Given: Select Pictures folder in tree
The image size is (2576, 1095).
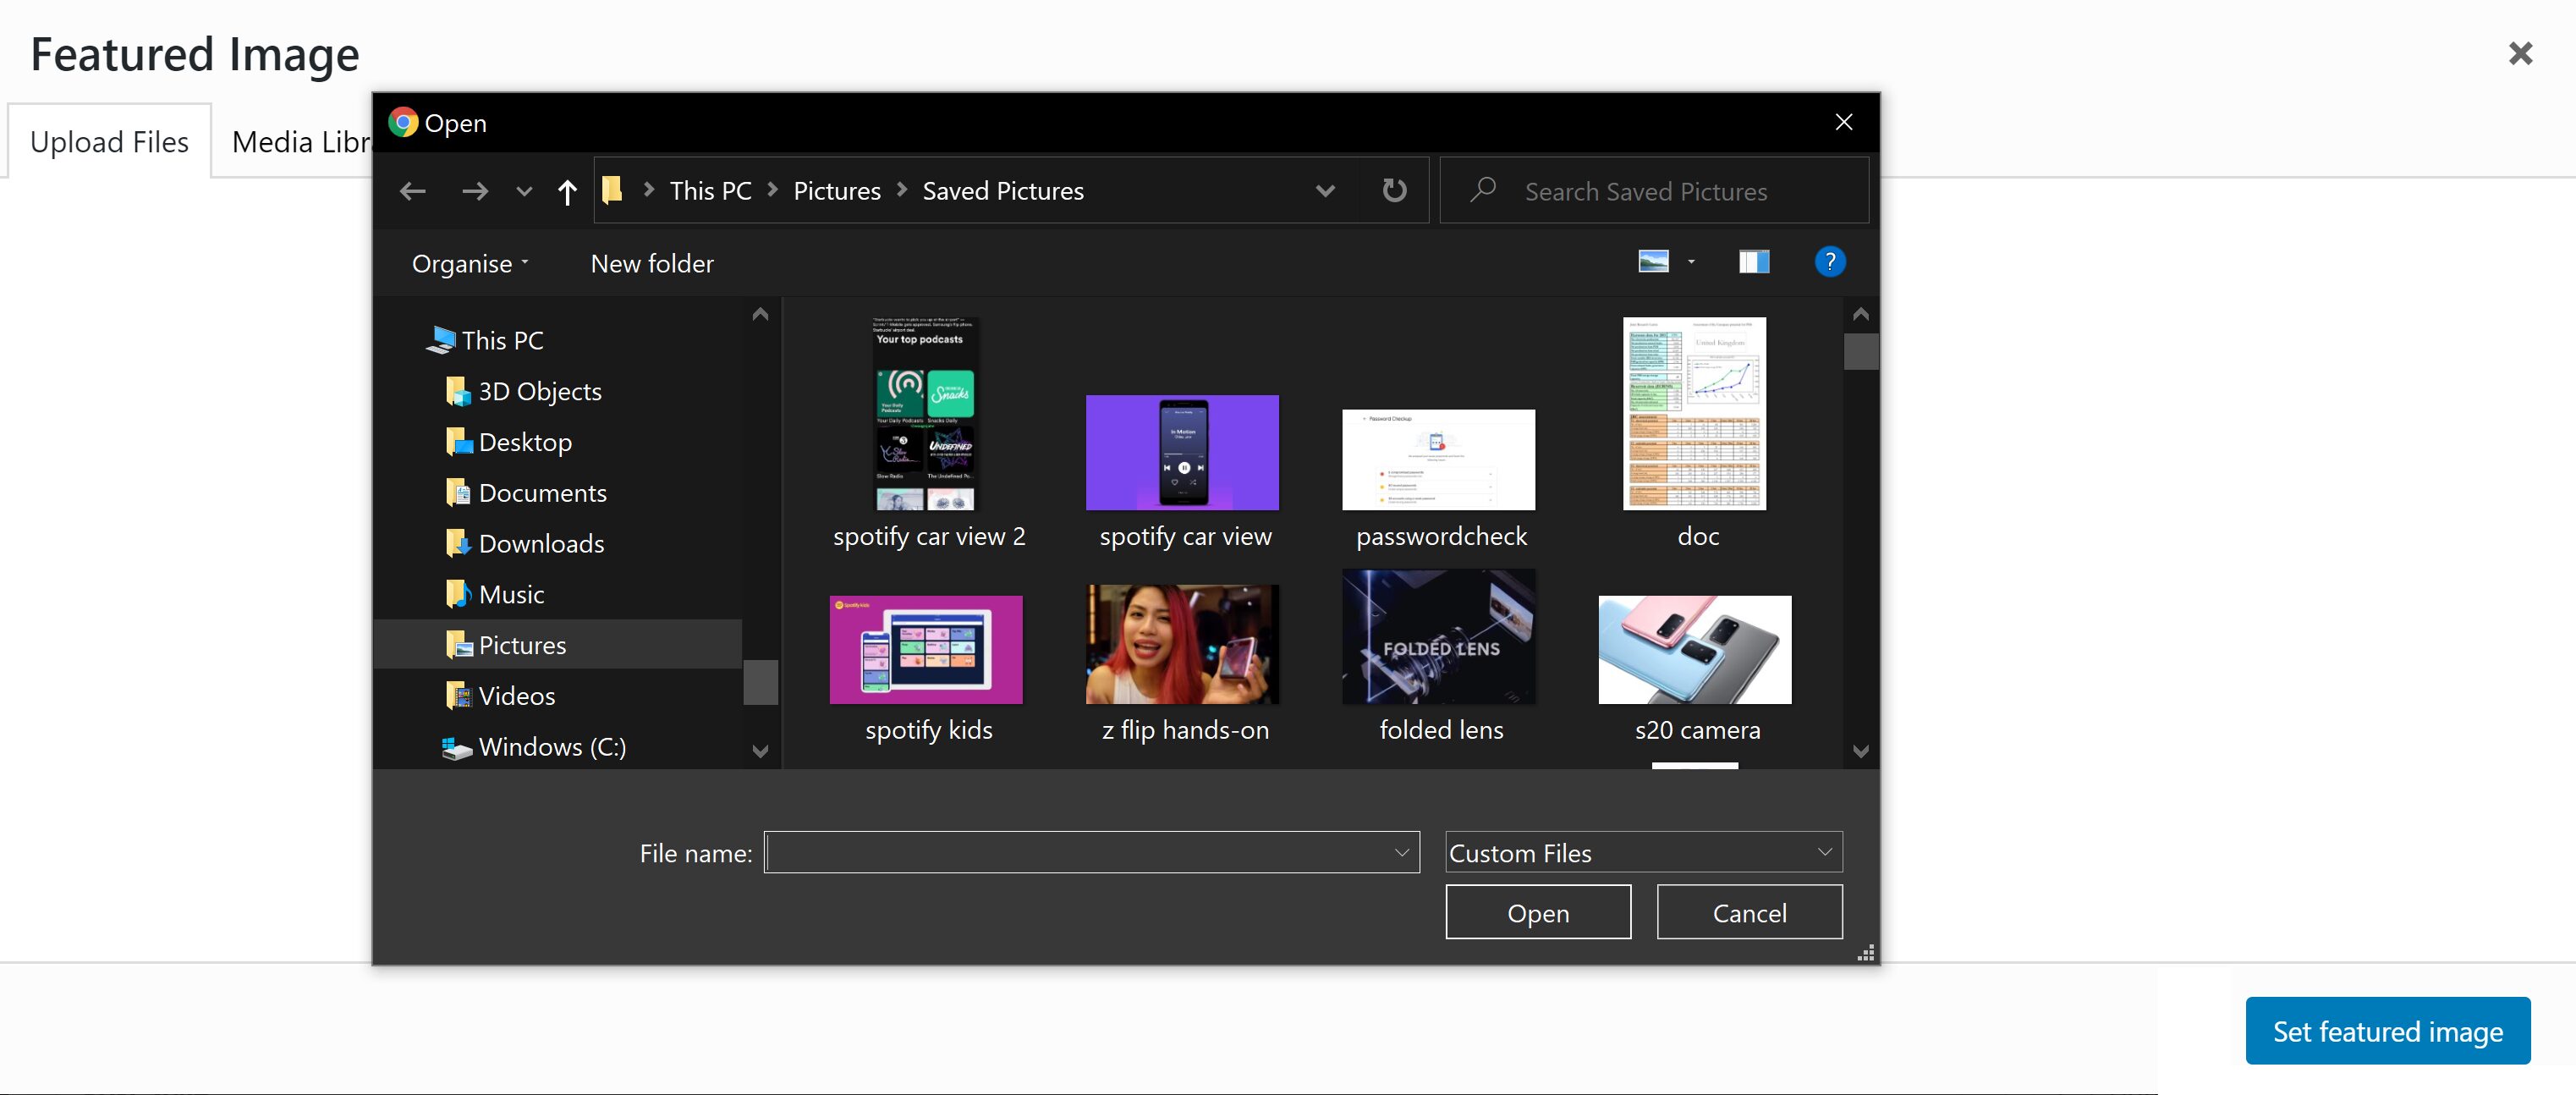Looking at the screenshot, I should click(557, 645).
